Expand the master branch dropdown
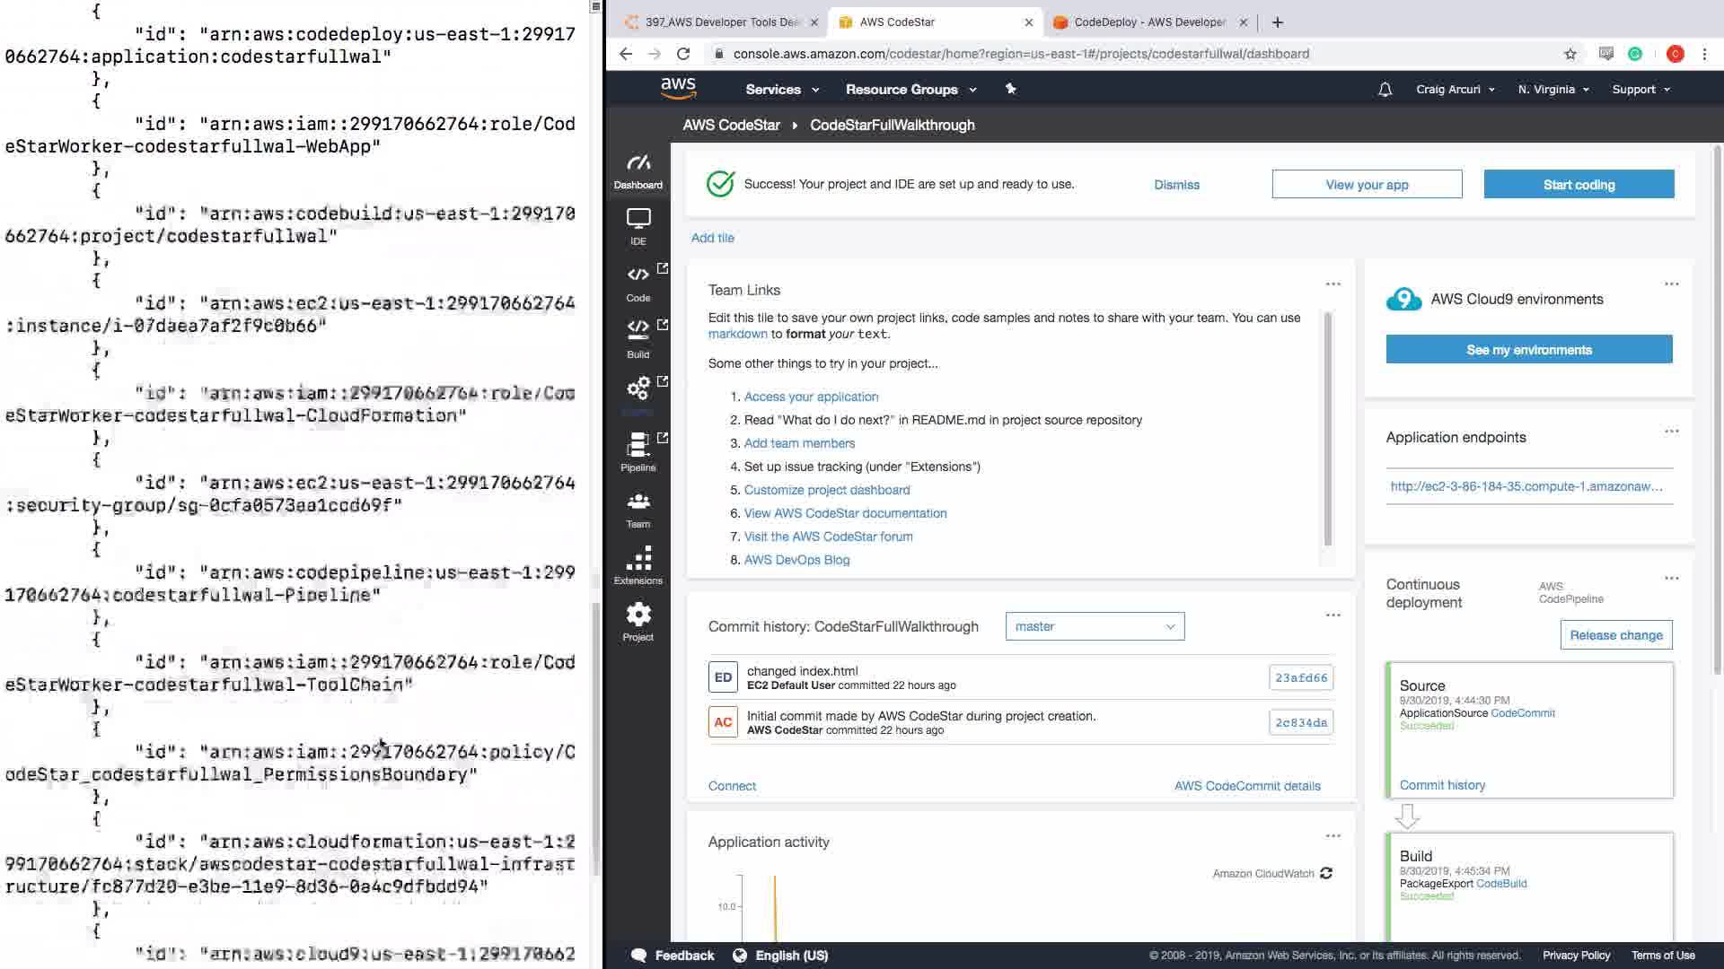This screenshot has width=1724, height=969. [x=1095, y=626]
